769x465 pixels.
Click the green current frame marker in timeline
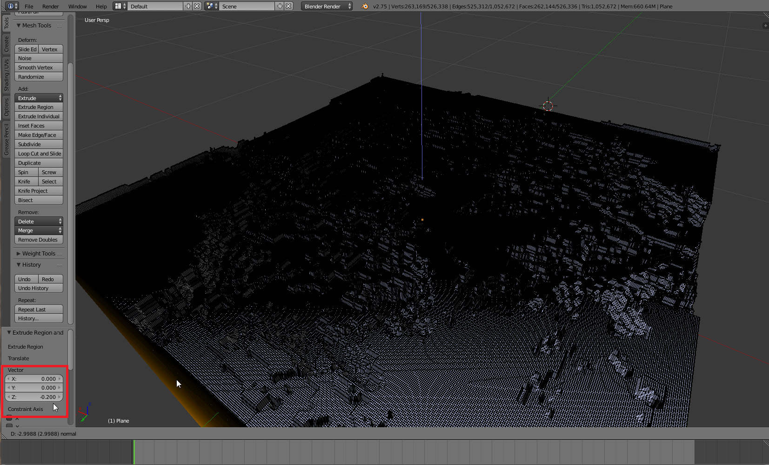(x=134, y=452)
